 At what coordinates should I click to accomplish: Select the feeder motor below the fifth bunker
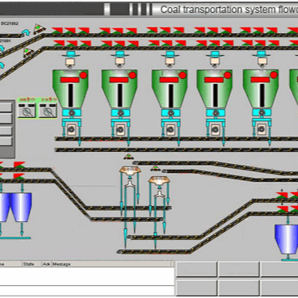click(262, 129)
